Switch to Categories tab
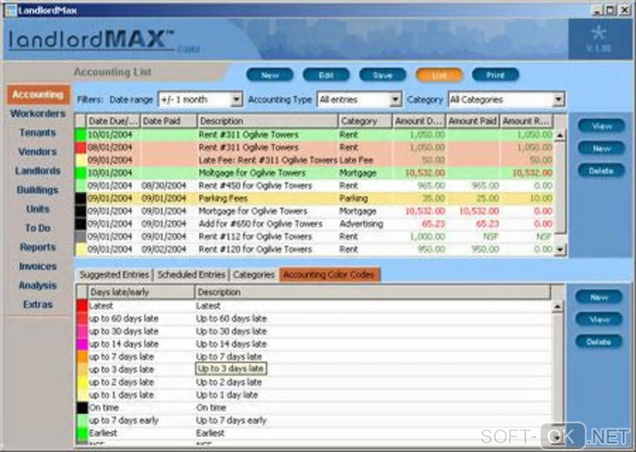Screen dimensions: 636x452 pyautogui.click(x=254, y=275)
